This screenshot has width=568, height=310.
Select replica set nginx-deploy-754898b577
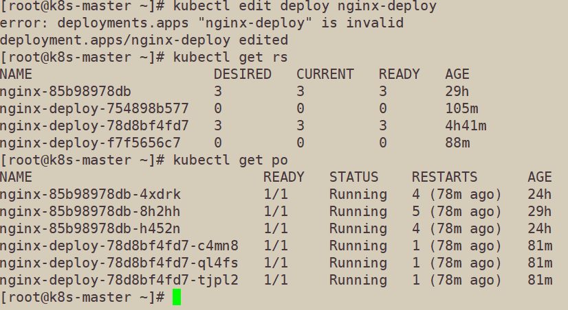[x=94, y=109]
